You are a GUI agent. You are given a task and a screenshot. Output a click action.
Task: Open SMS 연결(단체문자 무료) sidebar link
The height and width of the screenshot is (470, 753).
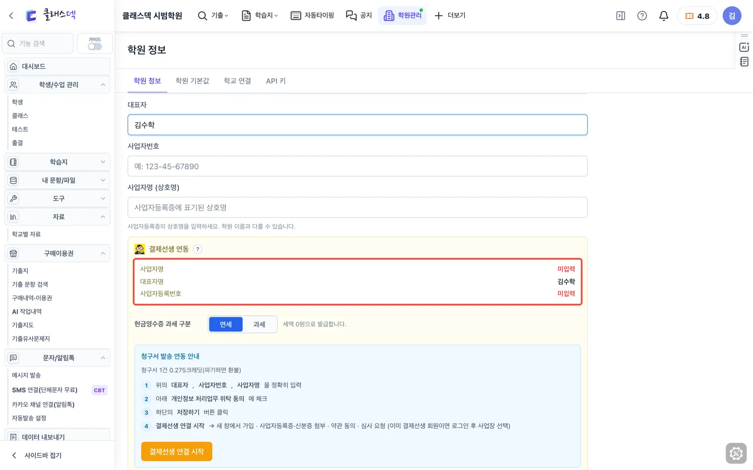(x=45, y=390)
